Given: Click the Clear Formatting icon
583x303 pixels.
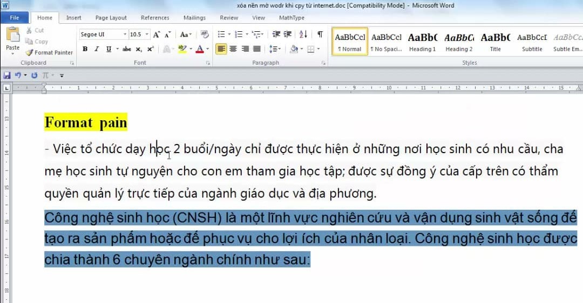Looking at the screenshot, I should point(205,35).
